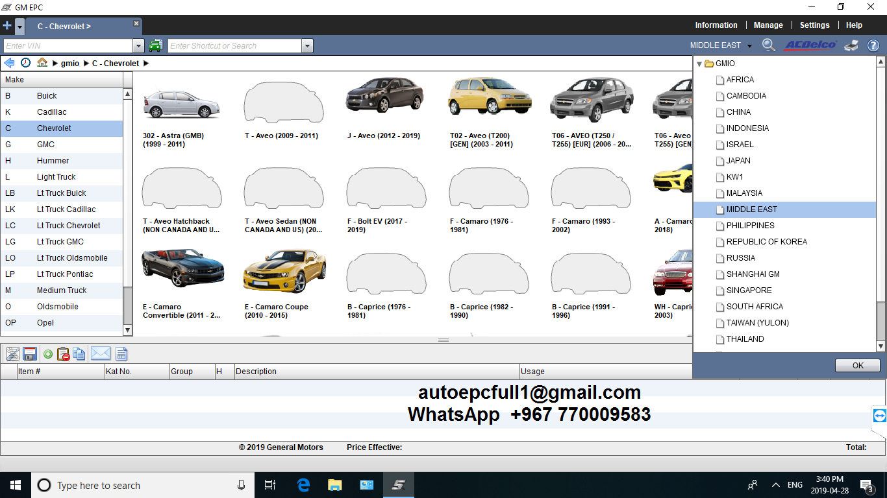Click the copy documents icon

[79, 354]
